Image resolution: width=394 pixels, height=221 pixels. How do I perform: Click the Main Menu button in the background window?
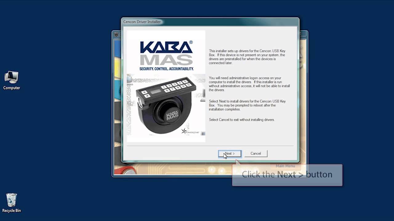click(285, 166)
